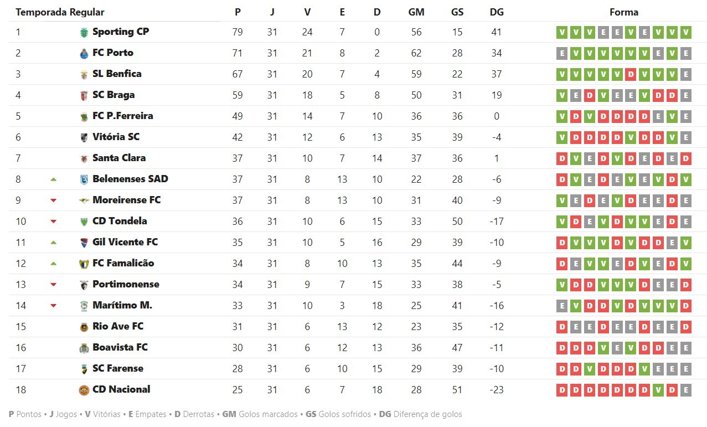This screenshot has width=707, height=427.
Task: Click green up arrow beside Belenenses SAD
Action: (54, 179)
